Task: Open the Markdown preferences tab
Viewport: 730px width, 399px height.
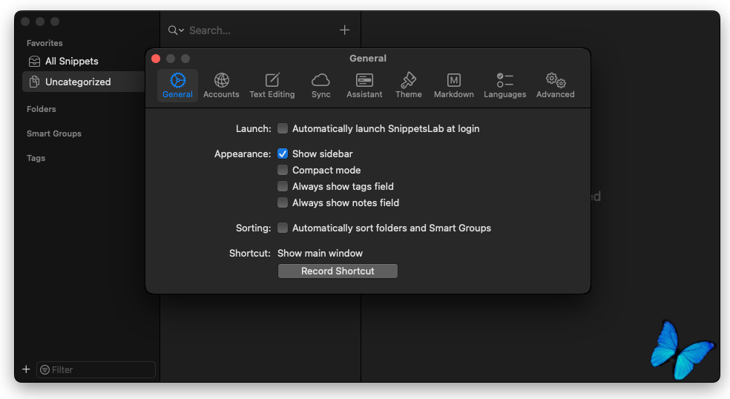Action: tap(454, 86)
